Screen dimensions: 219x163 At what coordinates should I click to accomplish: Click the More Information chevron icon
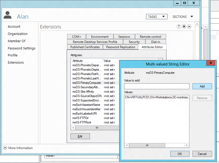(x=5, y=148)
